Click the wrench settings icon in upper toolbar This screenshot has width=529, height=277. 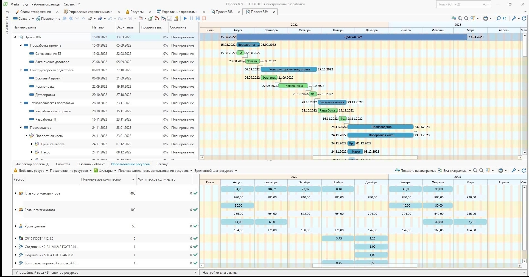point(514,19)
